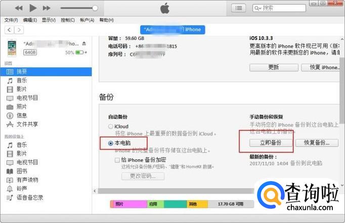Click the 2017/11/10 14:04 backup date text
The height and width of the screenshot is (223, 345).
(269, 163)
